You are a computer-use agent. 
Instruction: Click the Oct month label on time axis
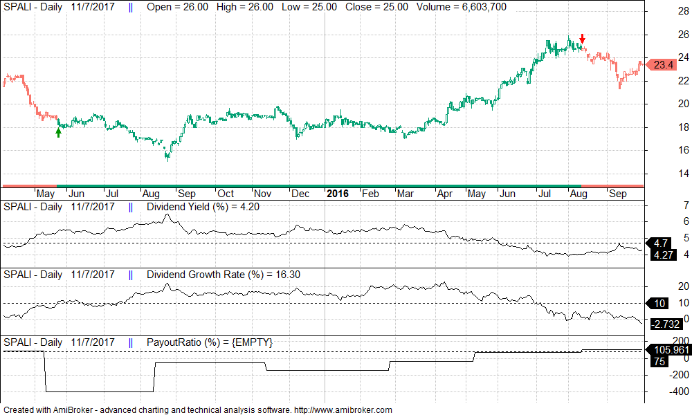[x=225, y=194]
